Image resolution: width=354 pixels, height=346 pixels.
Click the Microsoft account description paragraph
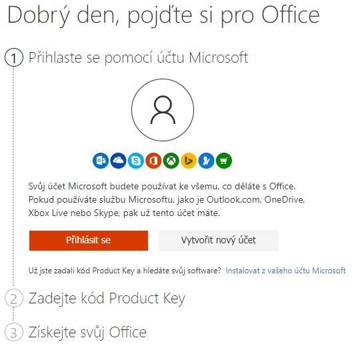[x=167, y=199]
